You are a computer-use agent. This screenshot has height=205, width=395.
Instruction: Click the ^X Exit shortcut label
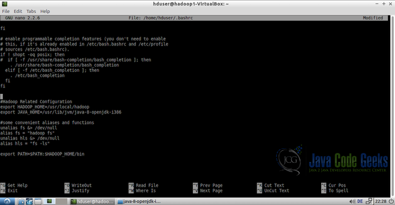click(x=9, y=190)
